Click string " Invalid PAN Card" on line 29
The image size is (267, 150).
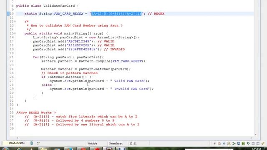(131, 89)
